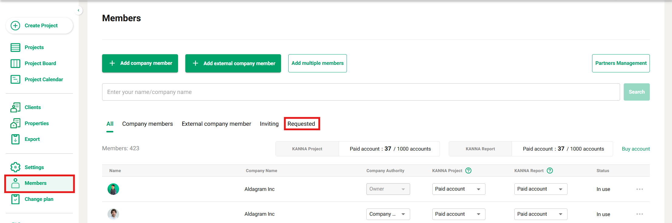Viewport: 672px width, 223px height.
Task: Open Settings gear icon in sidebar
Action: (15, 167)
